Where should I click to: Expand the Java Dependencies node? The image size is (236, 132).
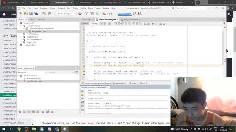coord(21,40)
